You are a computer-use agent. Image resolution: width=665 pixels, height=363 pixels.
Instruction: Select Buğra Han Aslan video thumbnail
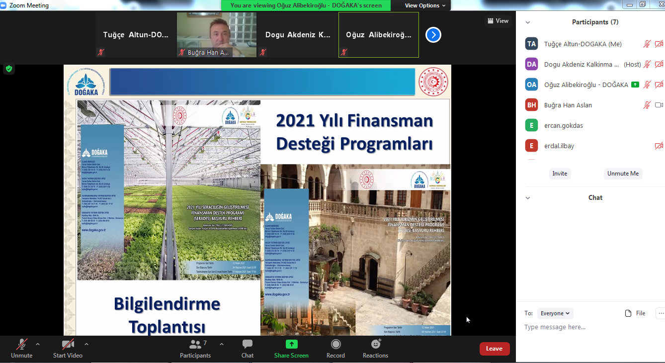click(x=217, y=35)
